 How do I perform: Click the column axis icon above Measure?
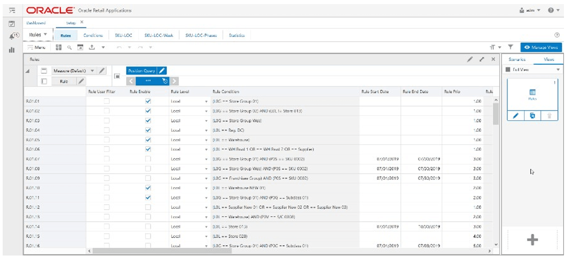tap(44, 71)
